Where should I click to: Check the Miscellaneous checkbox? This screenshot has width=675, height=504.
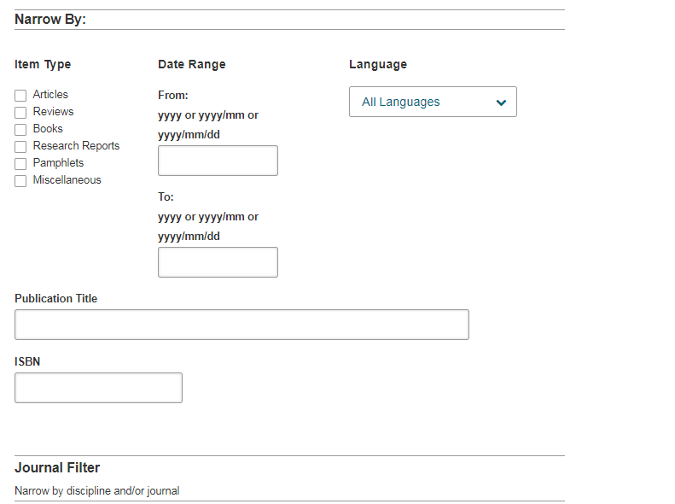click(20, 181)
